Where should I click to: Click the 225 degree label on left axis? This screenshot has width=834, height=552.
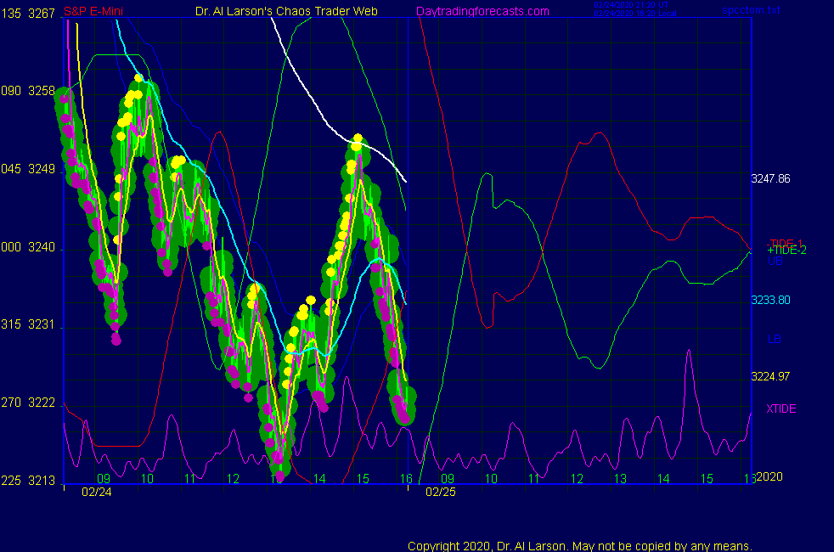click(10, 481)
